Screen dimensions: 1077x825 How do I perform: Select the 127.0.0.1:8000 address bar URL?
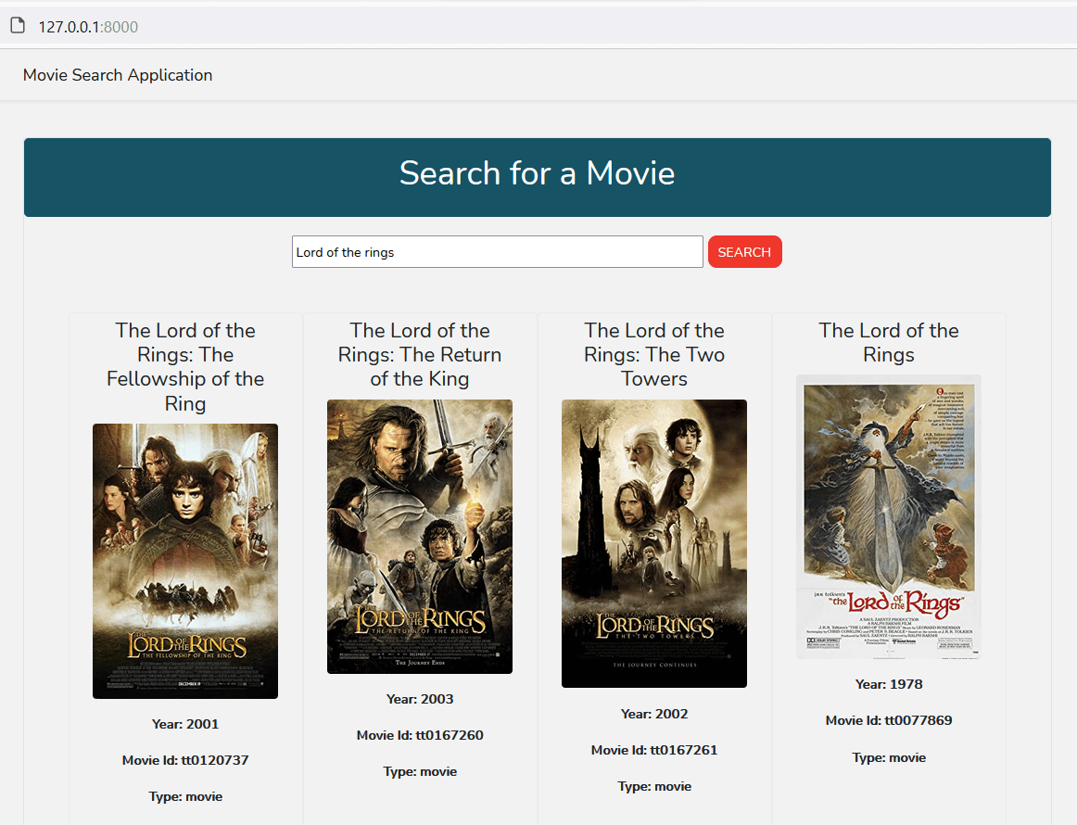(x=88, y=27)
